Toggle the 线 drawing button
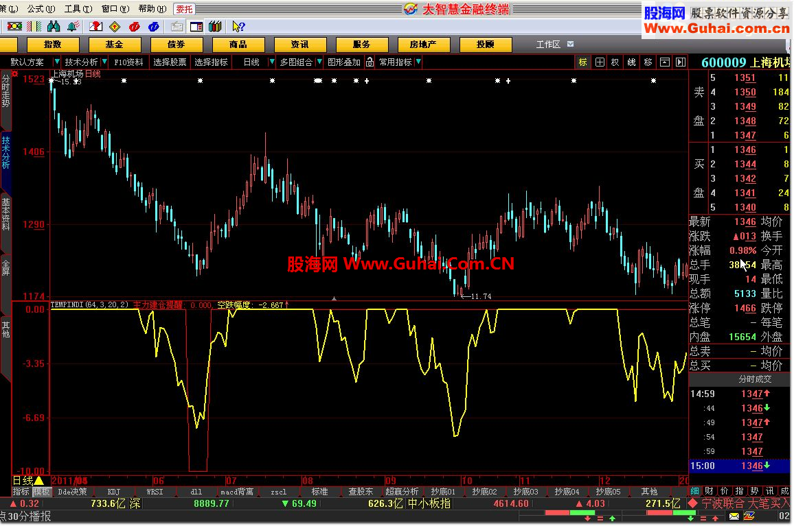The width and height of the screenshot is (794, 526). pos(631,62)
